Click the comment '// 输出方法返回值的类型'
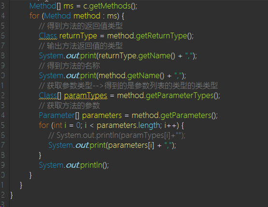The image size is (268, 207). pos(81,46)
